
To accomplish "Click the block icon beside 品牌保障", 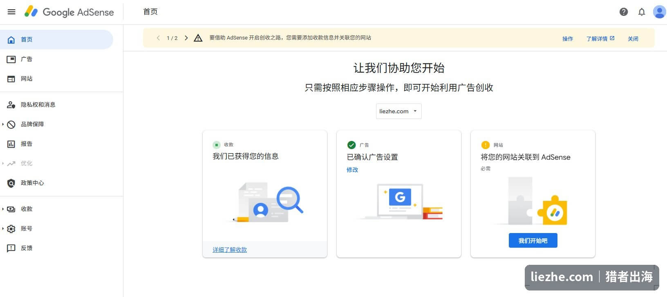I will (x=11, y=124).
